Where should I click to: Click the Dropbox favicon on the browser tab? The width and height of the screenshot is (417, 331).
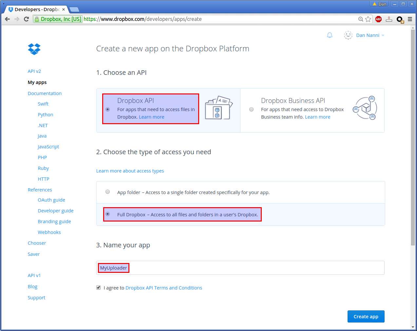point(10,9)
